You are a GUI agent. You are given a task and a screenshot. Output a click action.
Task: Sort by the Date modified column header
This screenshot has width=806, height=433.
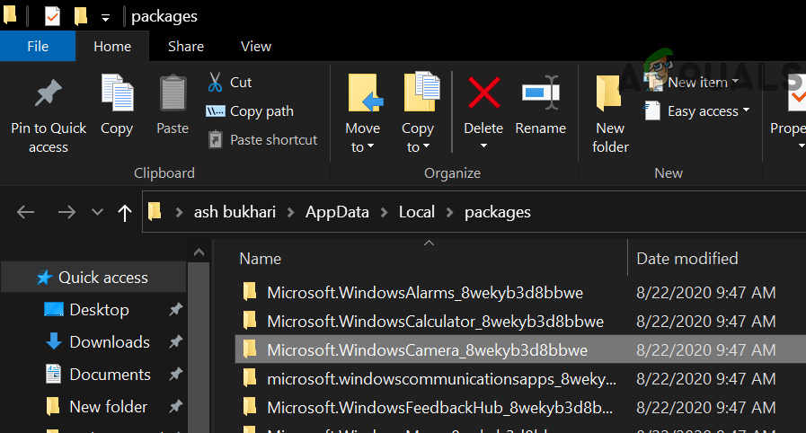(687, 259)
